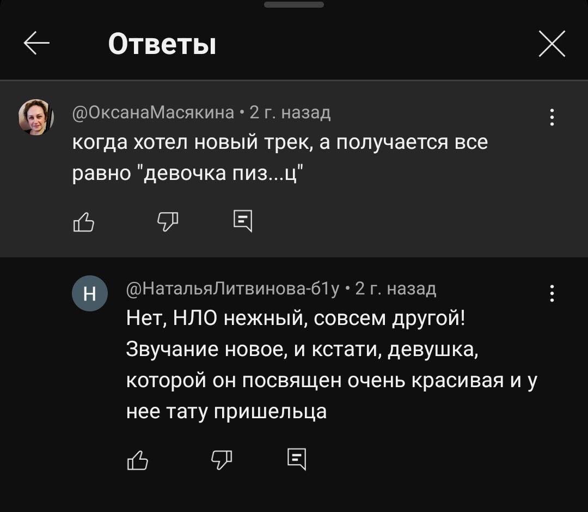Dislike НатальяЛитвинова's reply
The width and height of the screenshot is (588, 512).
click(221, 459)
